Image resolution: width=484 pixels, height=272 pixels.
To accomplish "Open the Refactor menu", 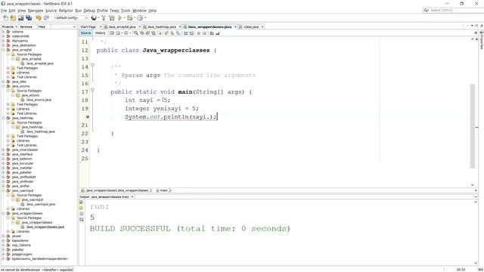I will (66, 11).
